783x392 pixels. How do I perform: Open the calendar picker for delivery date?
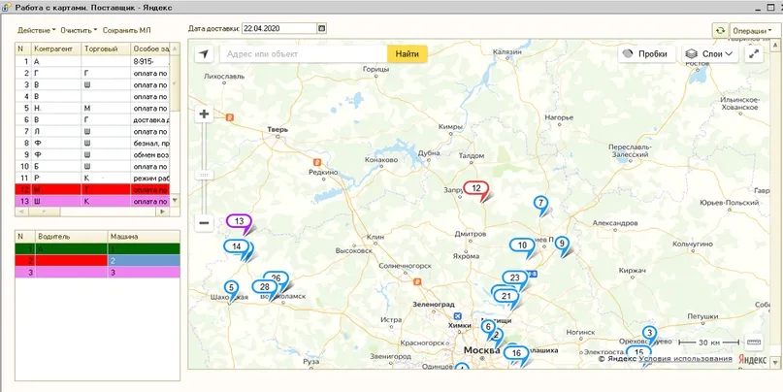tap(321, 28)
